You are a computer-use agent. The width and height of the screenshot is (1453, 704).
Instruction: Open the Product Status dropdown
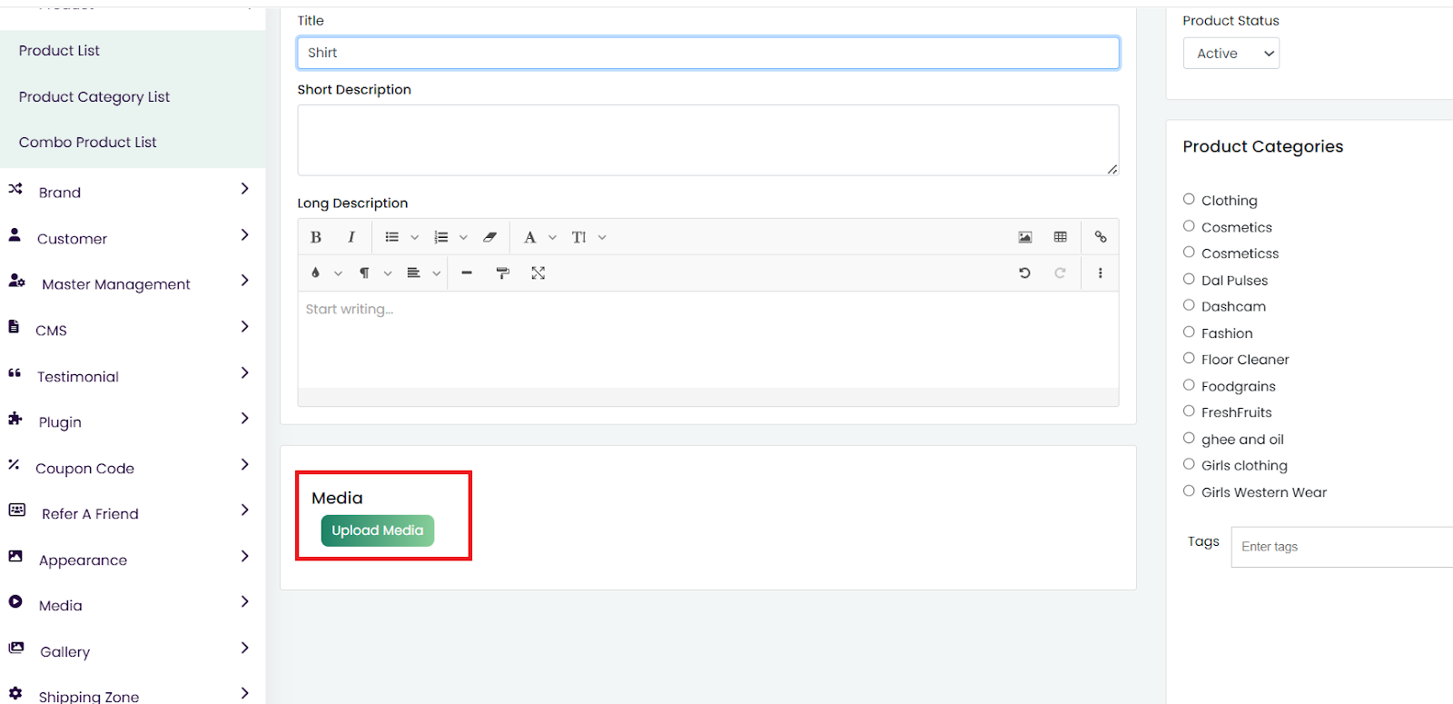[x=1231, y=54]
